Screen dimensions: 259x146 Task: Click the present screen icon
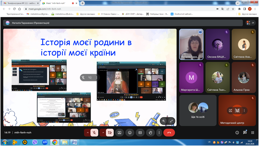pos(119,132)
